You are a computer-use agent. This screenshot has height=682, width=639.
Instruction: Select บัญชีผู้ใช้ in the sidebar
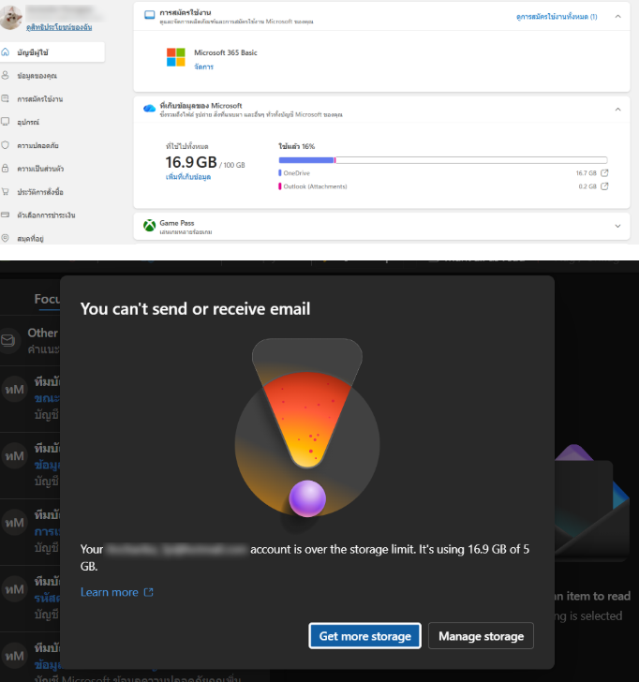pos(52,52)
